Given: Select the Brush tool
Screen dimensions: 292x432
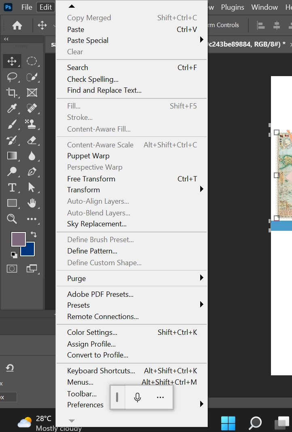Looking at the screenshot, I should 12,124.
